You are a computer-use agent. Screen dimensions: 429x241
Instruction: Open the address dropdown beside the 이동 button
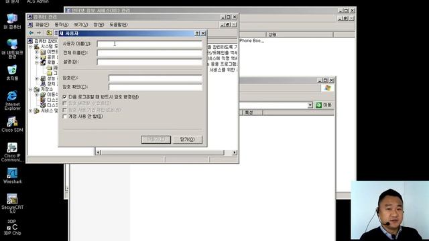click(310, 105)
